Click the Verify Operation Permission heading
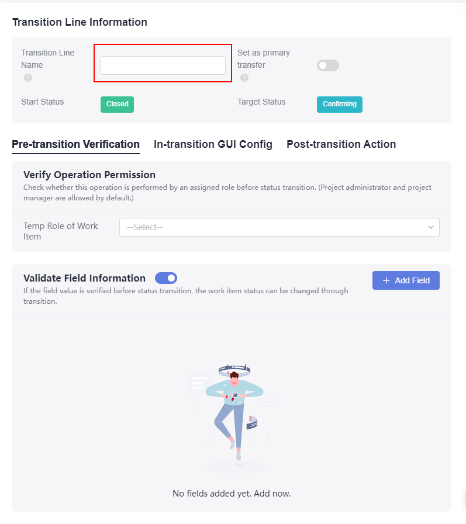The image size is (466, 524). (x=89, y=175)
